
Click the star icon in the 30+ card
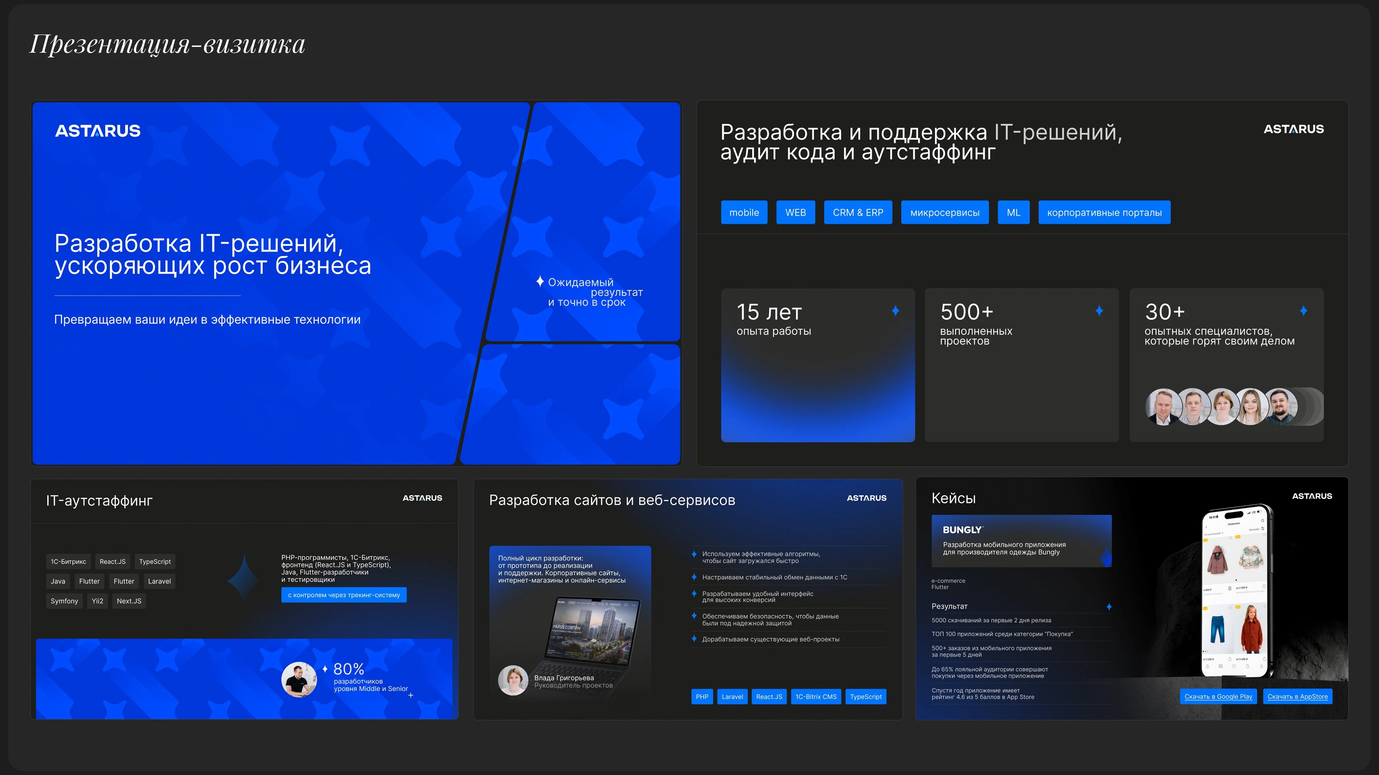pyautogui.click(x=1304, y=311)
